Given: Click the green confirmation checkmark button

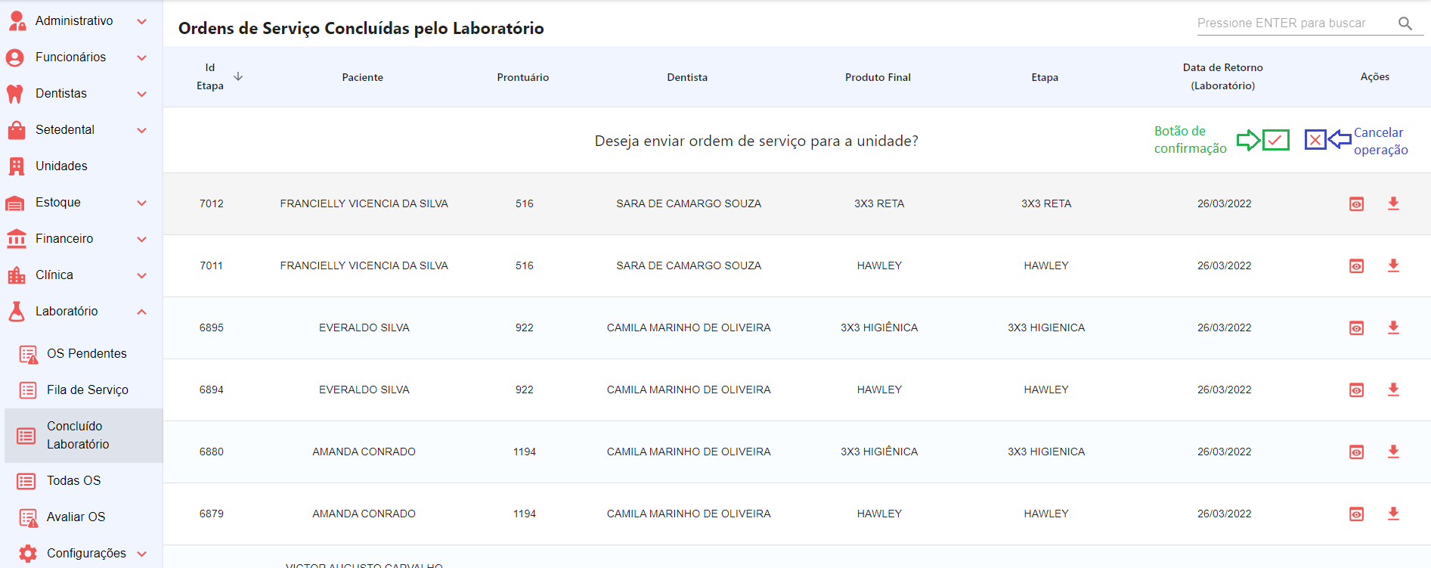Looking at the screenshot, I should (1276, 140).
